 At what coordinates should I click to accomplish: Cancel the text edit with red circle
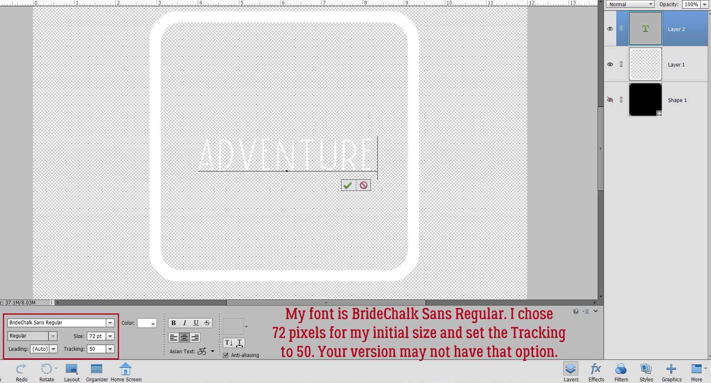point(363,185)
